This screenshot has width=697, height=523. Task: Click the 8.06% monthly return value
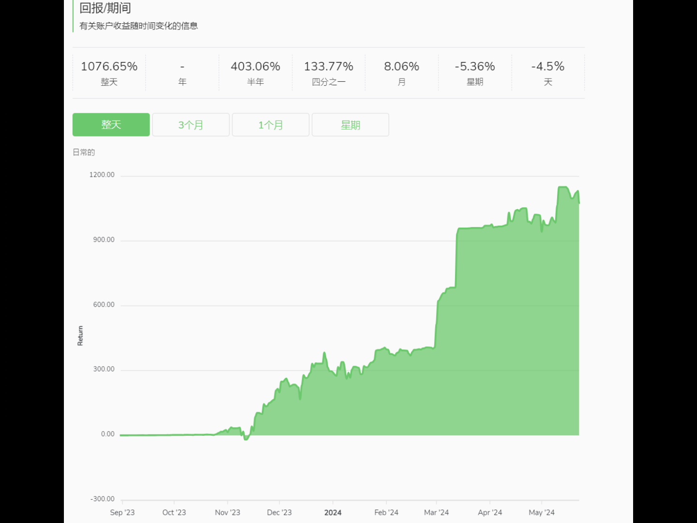click(402, 66)
